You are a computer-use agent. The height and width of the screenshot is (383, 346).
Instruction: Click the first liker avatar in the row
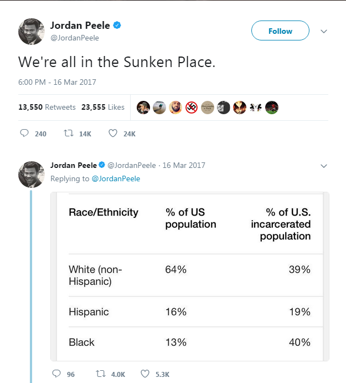coord(143,107)
